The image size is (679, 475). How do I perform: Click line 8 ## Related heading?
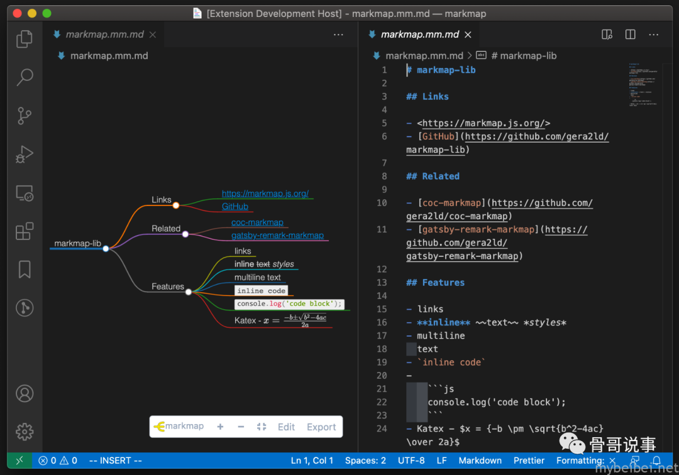click(x=433, y=176)
